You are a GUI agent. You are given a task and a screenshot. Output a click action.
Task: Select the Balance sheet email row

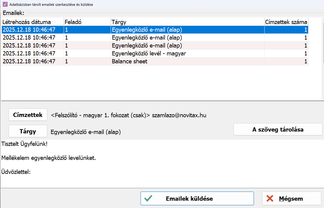[x=130, y=62]
